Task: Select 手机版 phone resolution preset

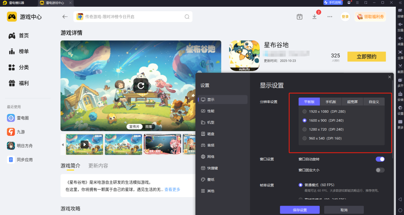Action: point(331,101)
